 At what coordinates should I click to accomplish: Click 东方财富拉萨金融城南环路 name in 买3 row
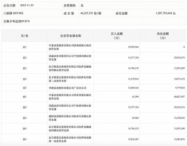click(70, 68)
